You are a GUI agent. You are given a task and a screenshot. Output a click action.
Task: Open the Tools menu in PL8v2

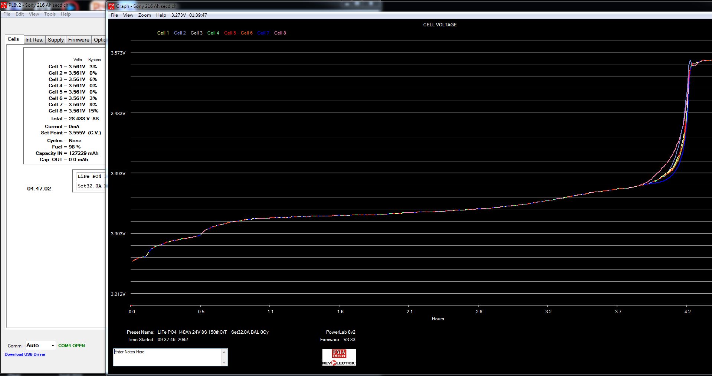tap(50, 14)
